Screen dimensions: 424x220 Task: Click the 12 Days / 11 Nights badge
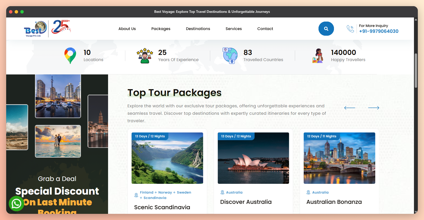322,136
